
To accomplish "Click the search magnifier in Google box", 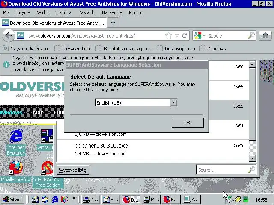I will [251, 35].
